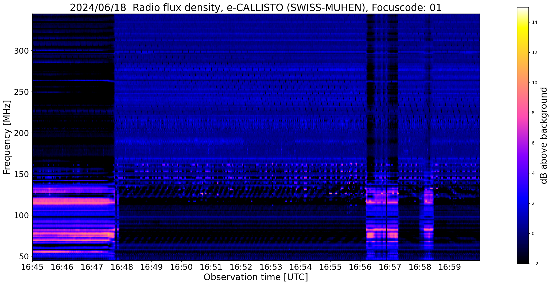The height and width of the screenshot is (285, 552).
Task: Click the 16:59 time tick label
Action: 450,267
